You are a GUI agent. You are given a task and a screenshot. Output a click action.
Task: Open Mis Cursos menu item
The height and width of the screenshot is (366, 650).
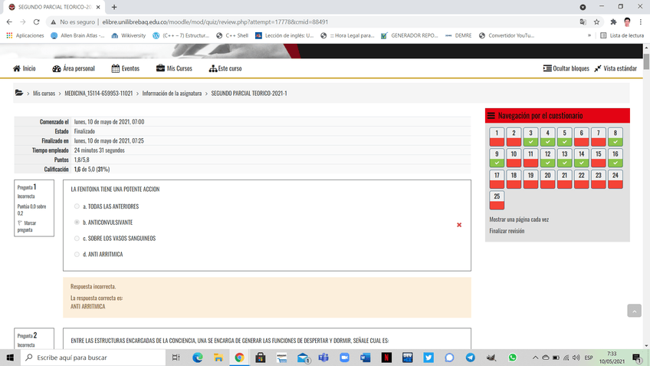coord(174,68)
